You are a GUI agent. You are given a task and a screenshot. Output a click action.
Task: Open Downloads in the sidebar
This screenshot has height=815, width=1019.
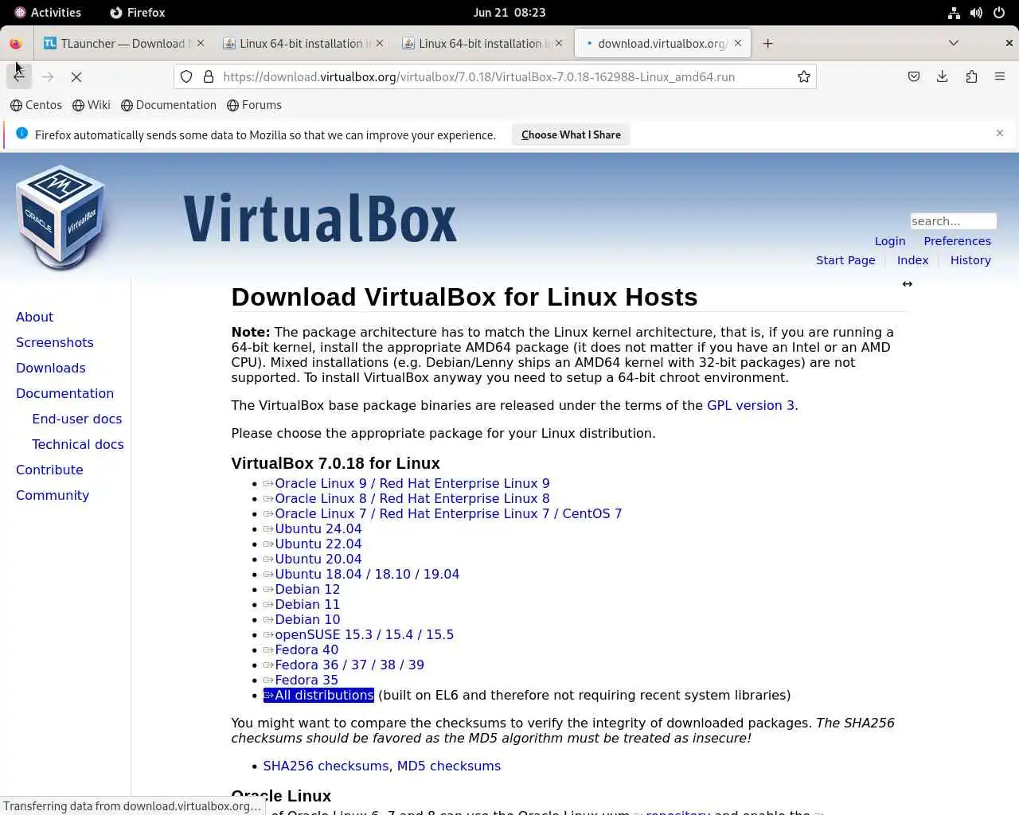point(51,368)
